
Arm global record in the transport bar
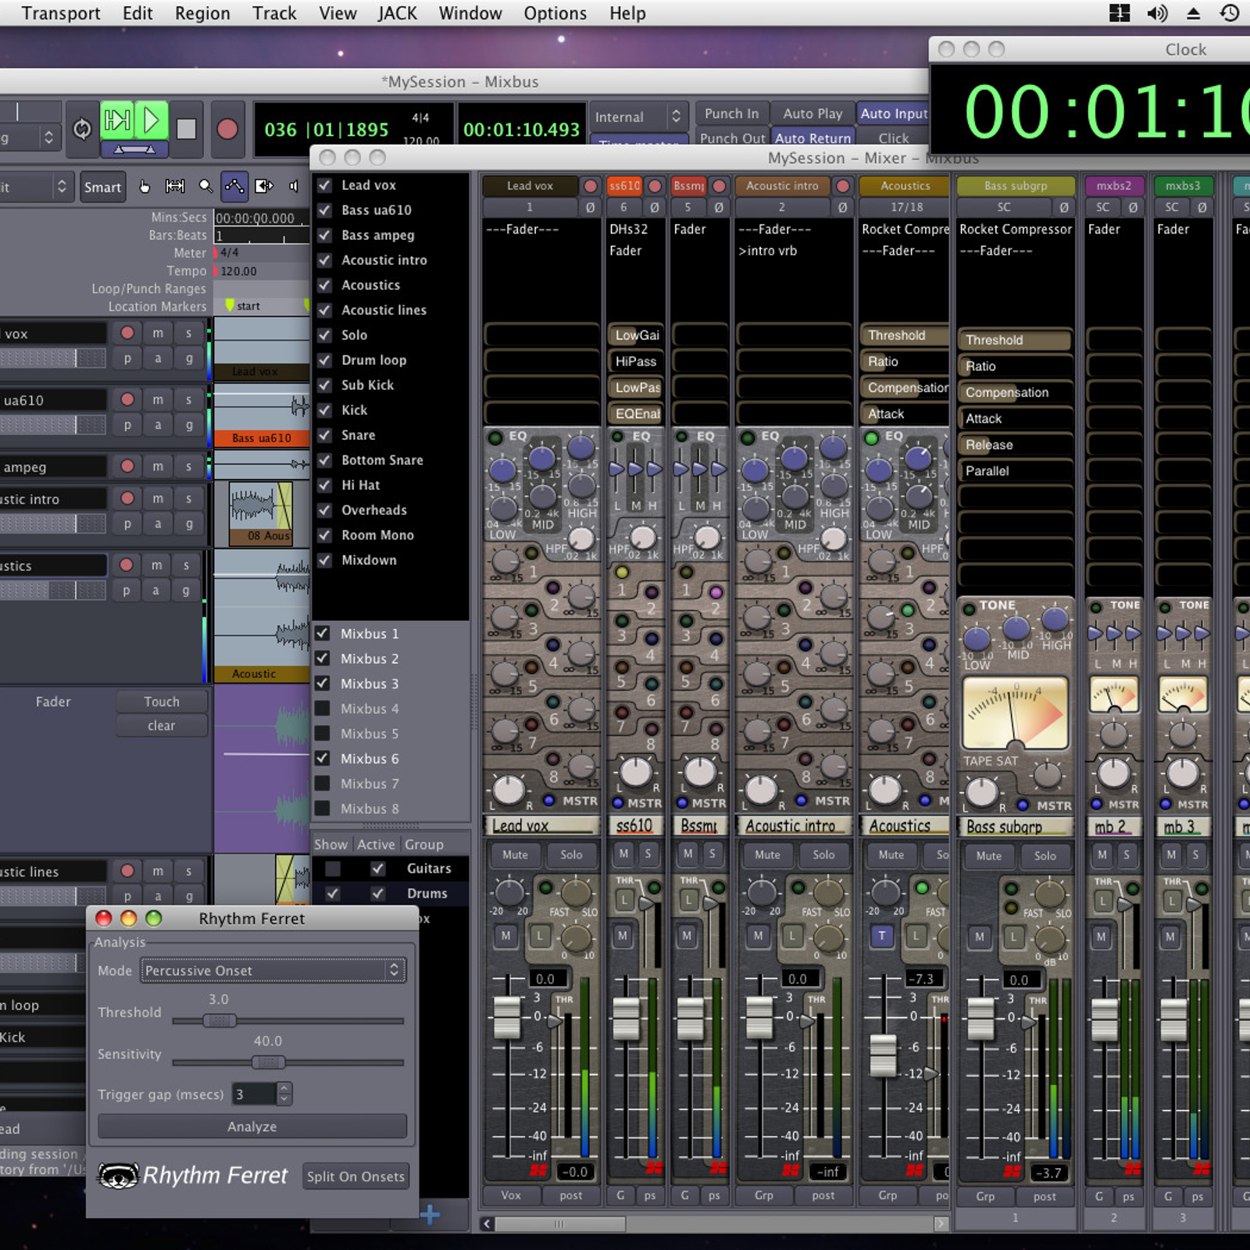click(x=227, y=129)
